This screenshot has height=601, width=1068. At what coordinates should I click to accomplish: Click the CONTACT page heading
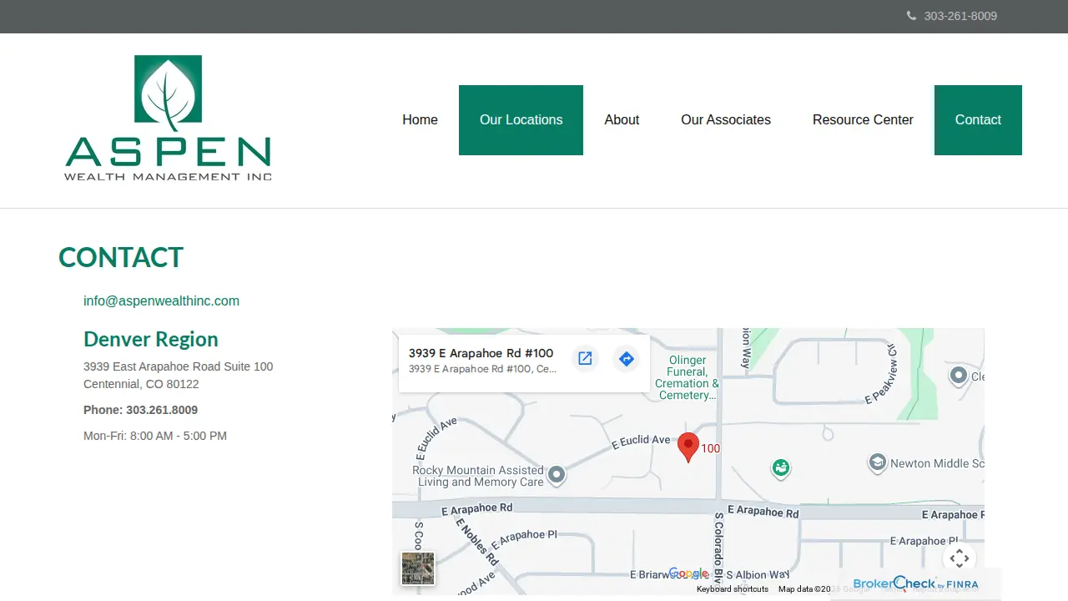click(x=121, y=257)
